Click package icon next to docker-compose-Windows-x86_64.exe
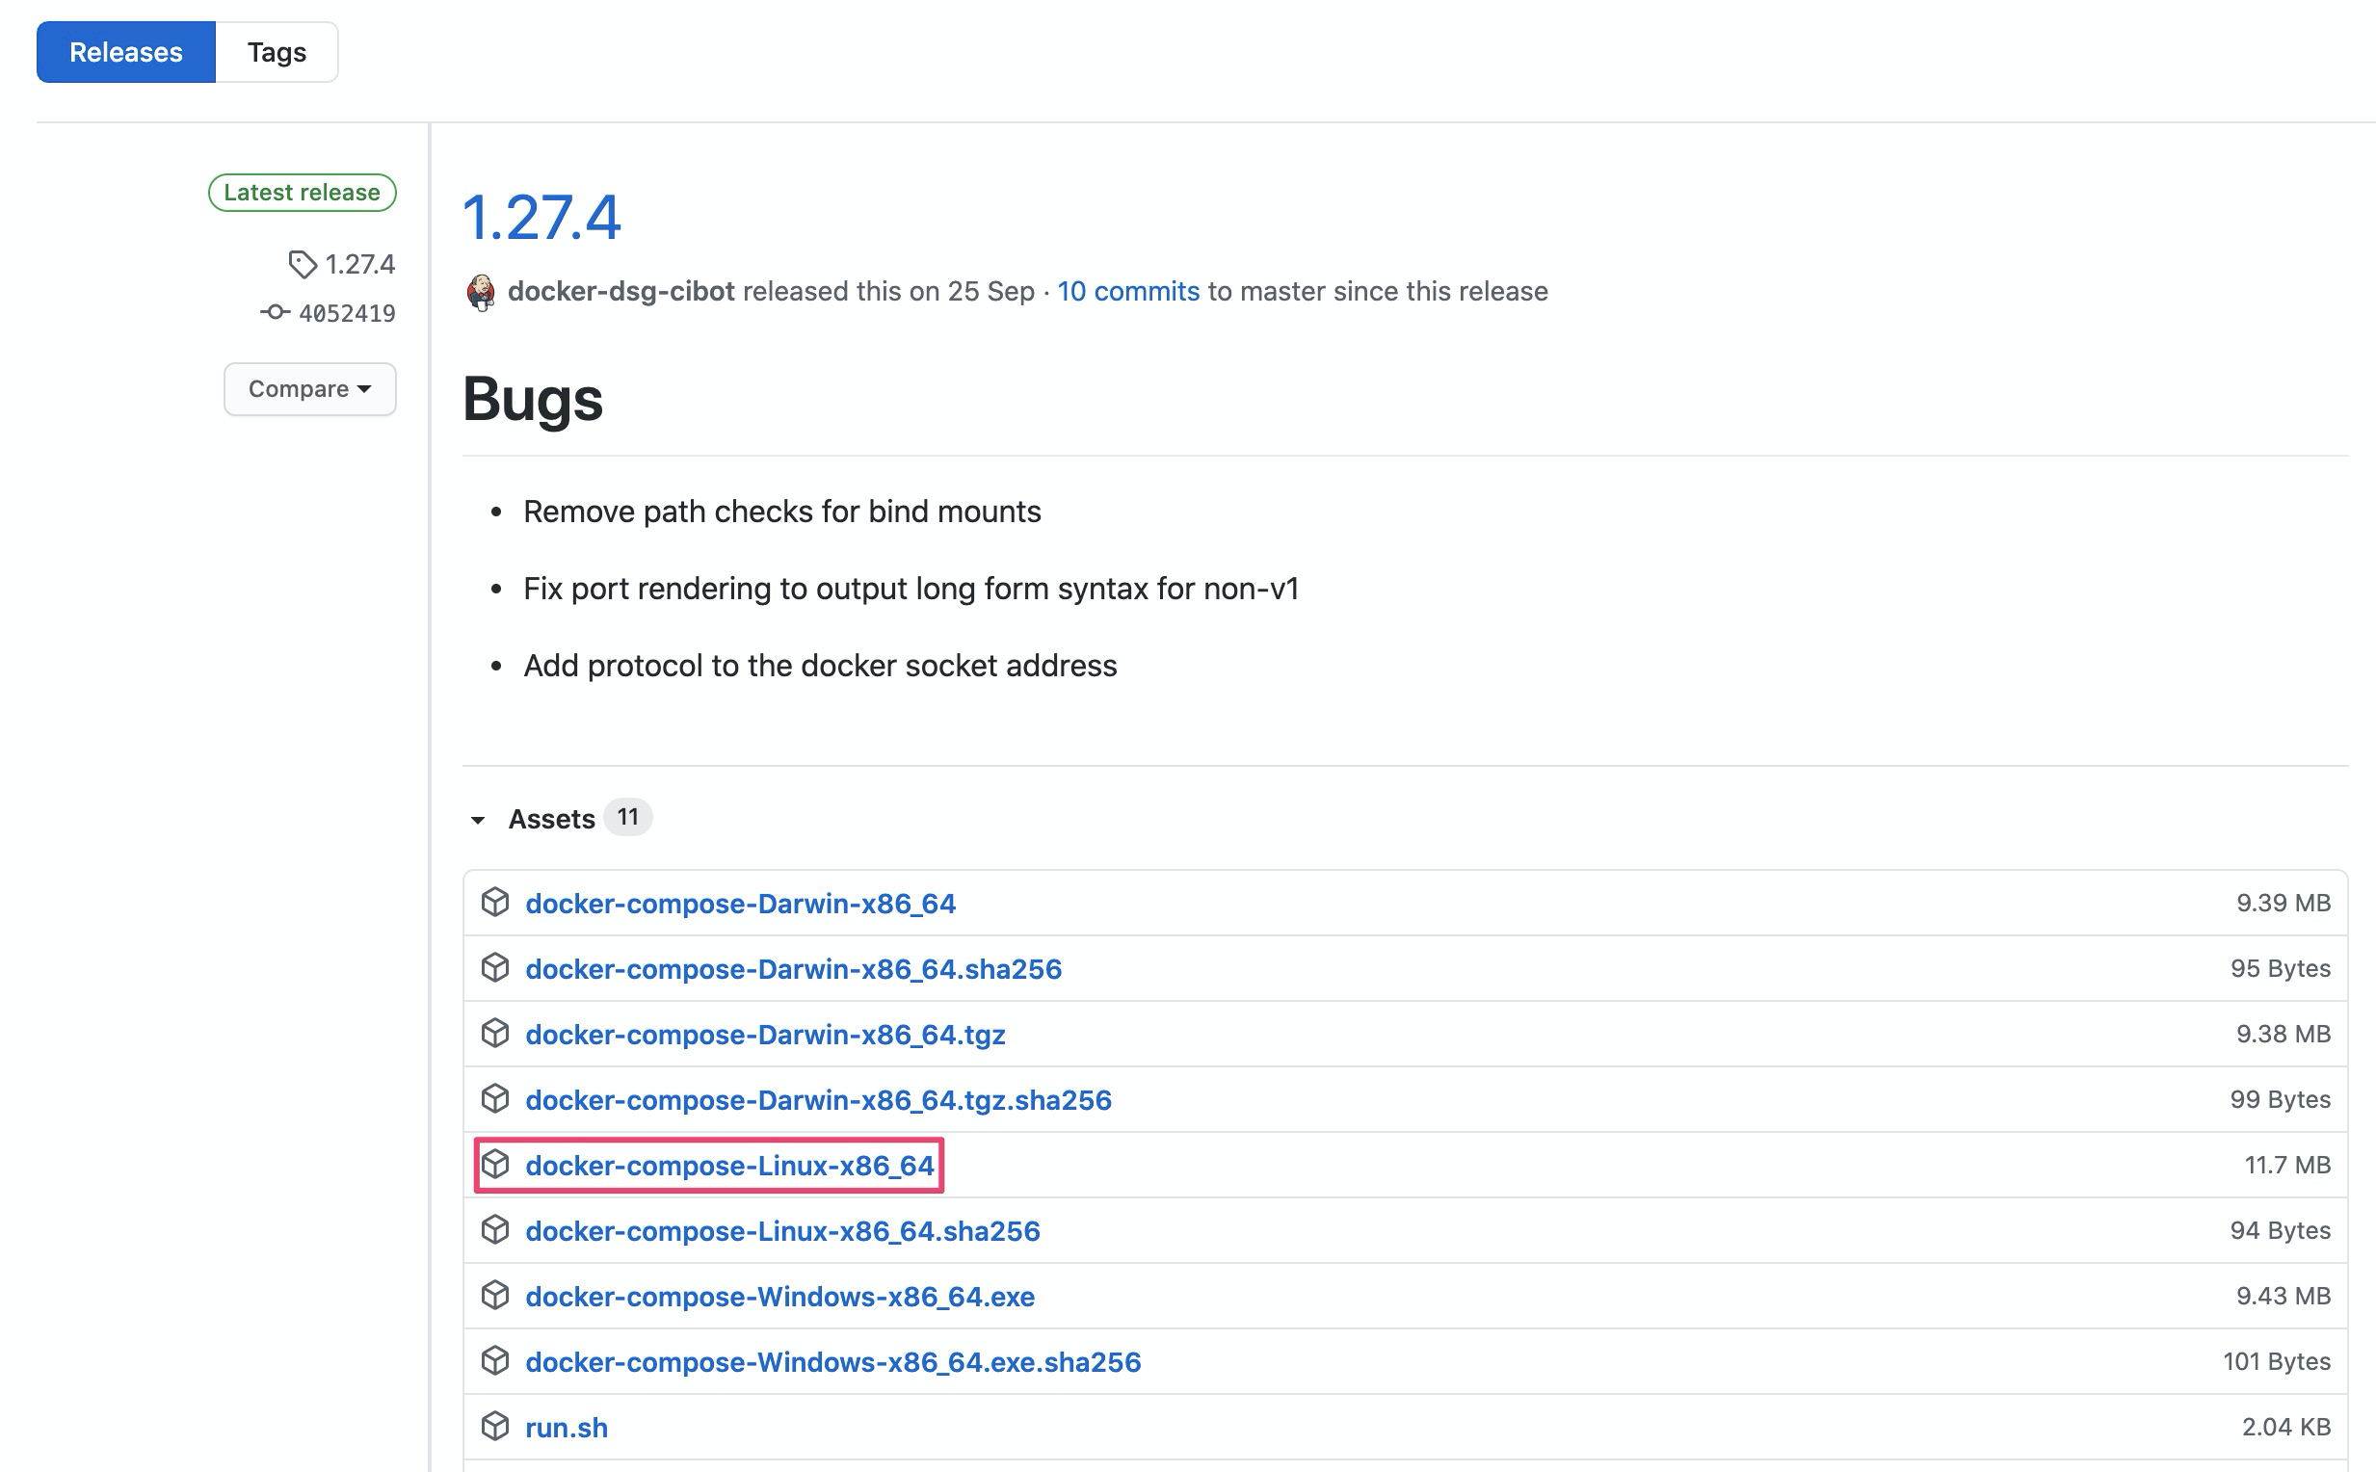This screenshot has width=2376, height=1472. pyautogui.click(x=494, y=1295)
